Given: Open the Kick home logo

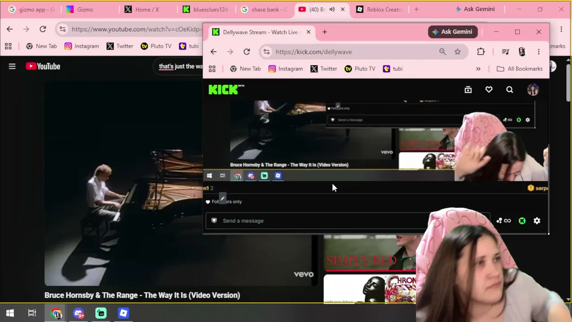Looking at the screenshot, I should point(226,89).
